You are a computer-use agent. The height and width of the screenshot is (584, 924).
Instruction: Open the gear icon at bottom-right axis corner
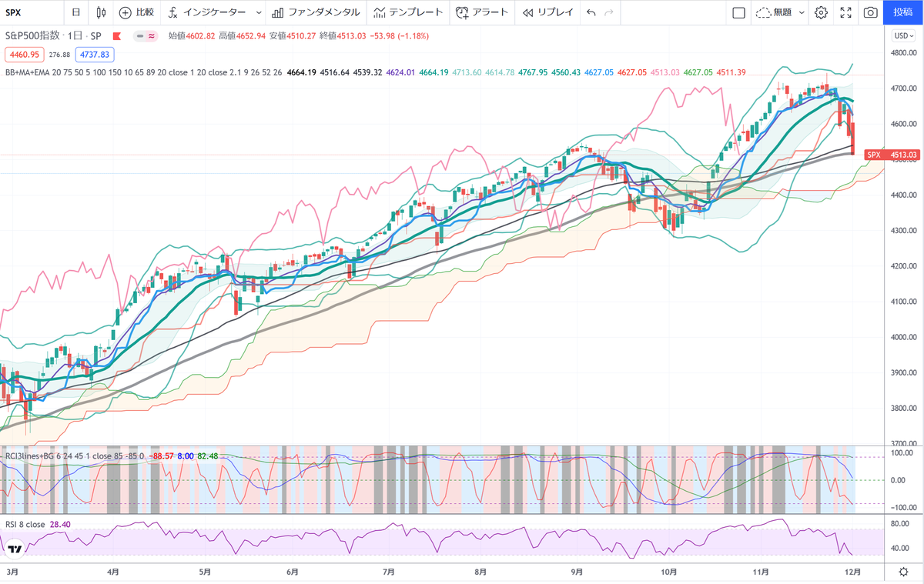(904, 572)
